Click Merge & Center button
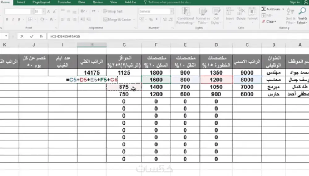The width and height of the screenshot is (309, 176). pyautogui.click(x=117, y=19)
